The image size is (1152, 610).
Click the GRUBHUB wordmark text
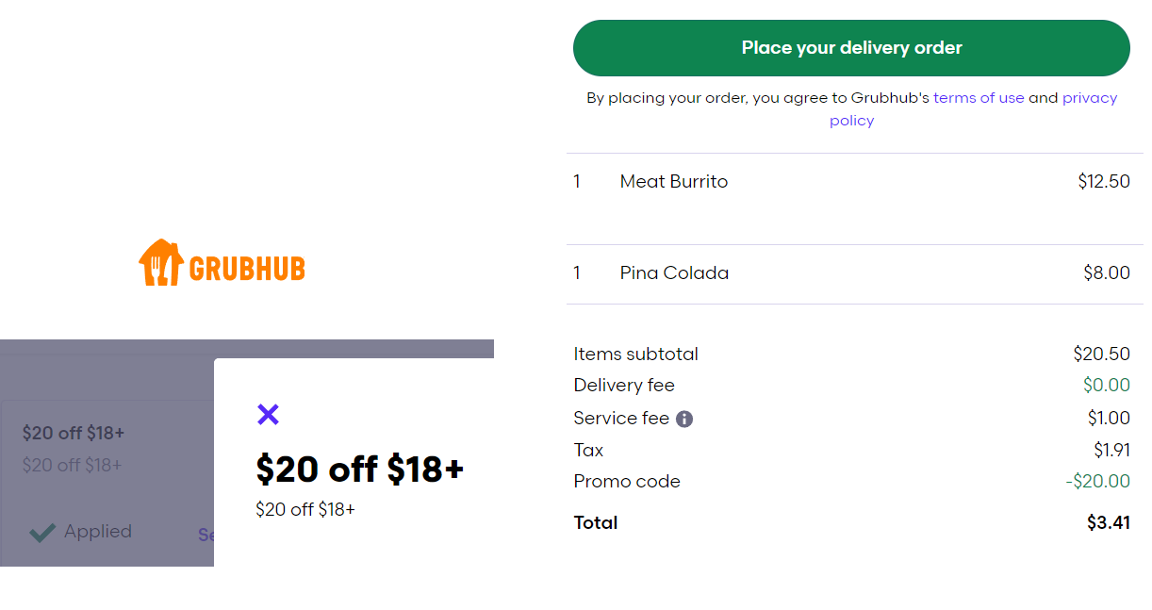[247, 269]
